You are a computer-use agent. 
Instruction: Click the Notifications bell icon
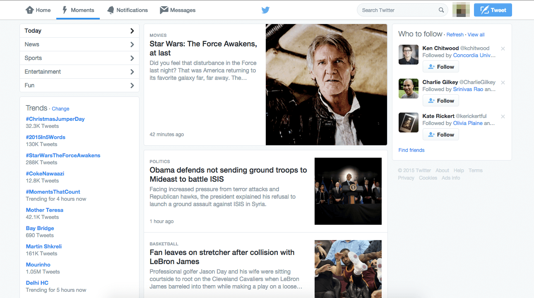coord(111,10)
